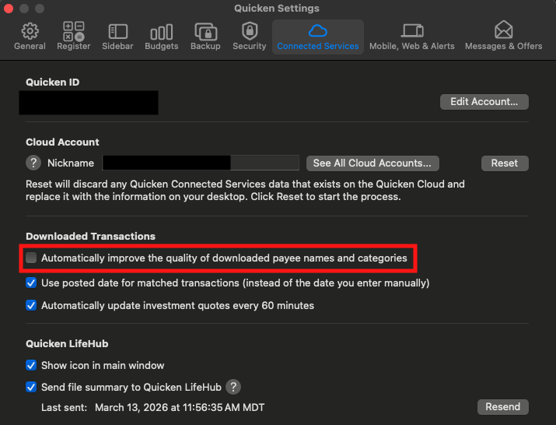The width and height of the screenshot is (556, 425).
Task: Open the Register settings calculator icon
Action: (x=73, y=31)
